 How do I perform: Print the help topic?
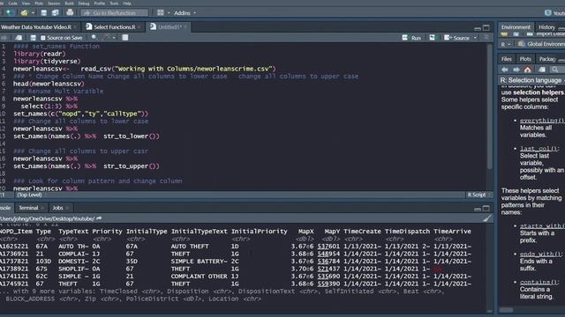(542, 70)
